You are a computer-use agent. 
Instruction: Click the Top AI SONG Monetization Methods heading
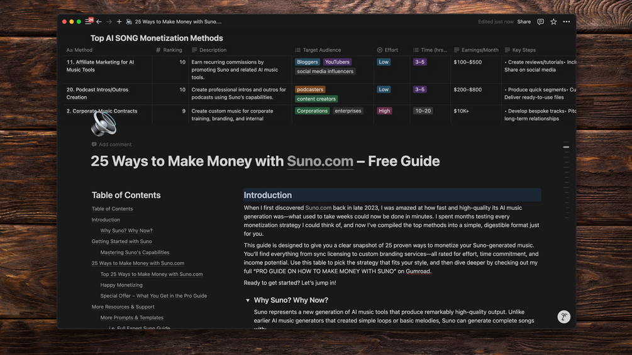(x=157, y=38)
